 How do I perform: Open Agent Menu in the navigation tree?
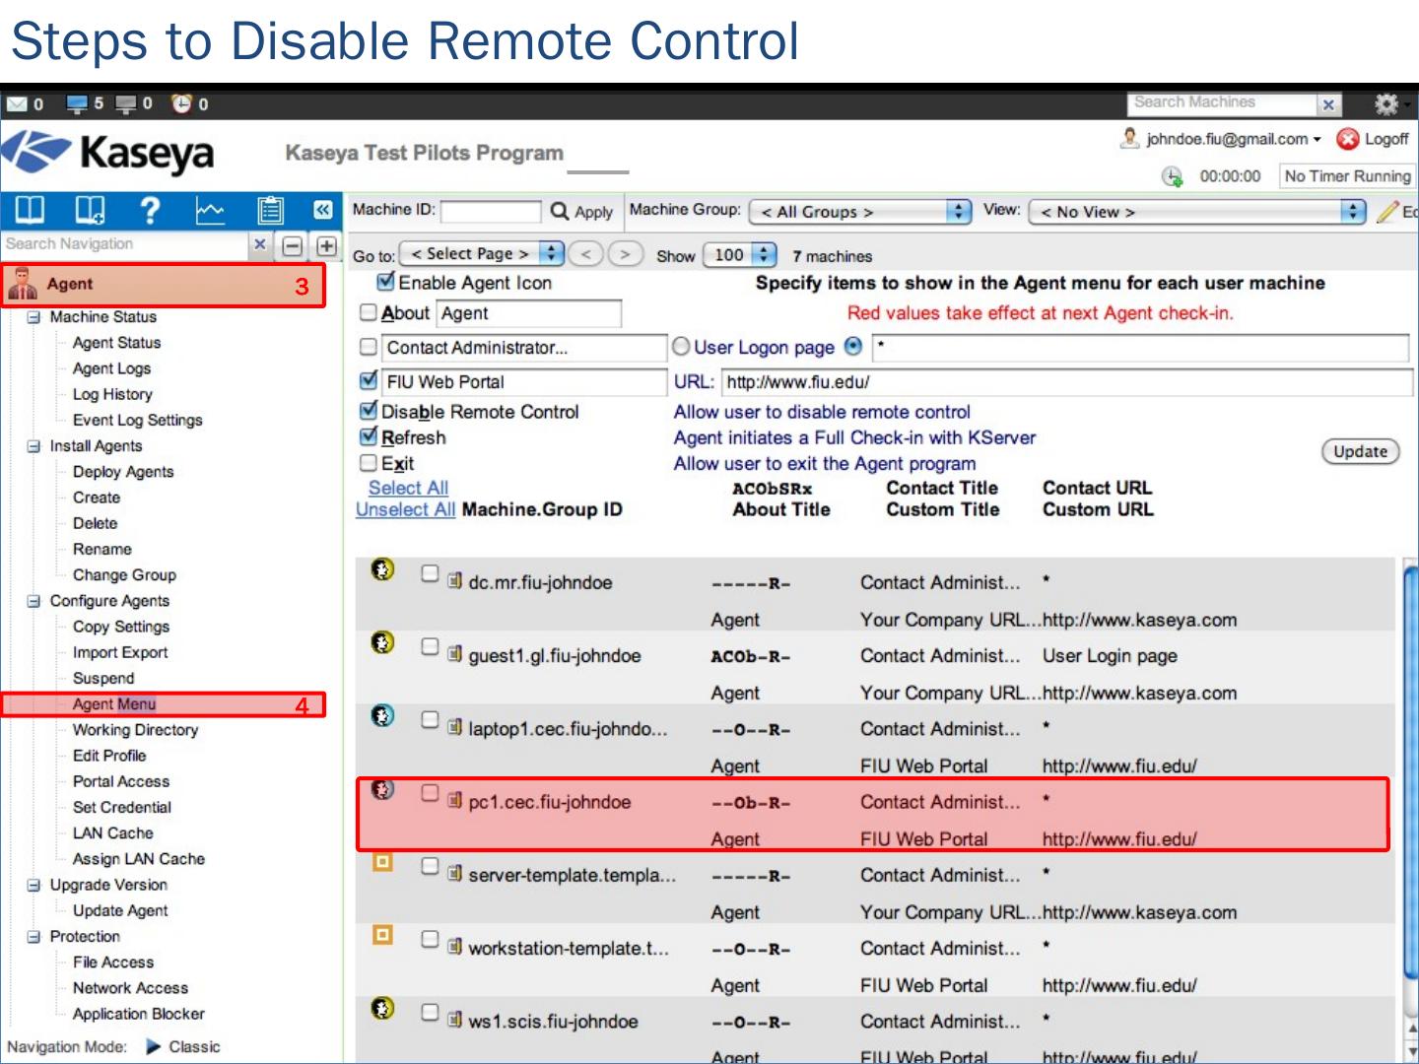pos(114,704)
